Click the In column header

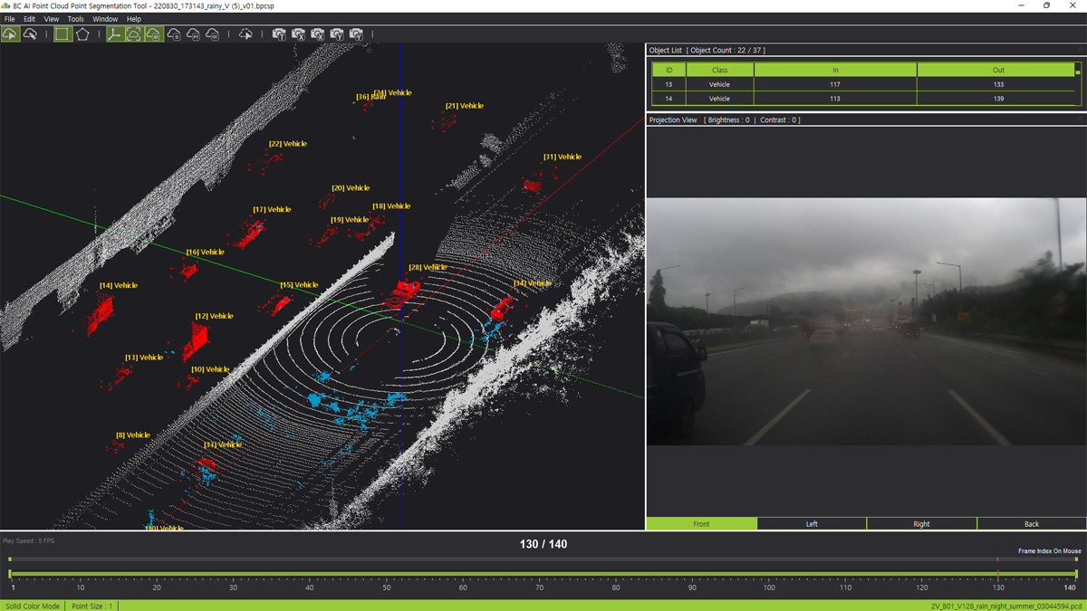pyautogui.click(x=835, y=70)
